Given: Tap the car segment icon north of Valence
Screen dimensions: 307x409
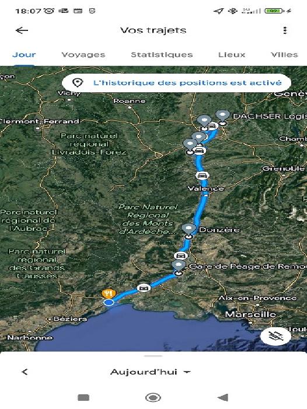Looking at the screenshot, I should [x=202, y=175].
